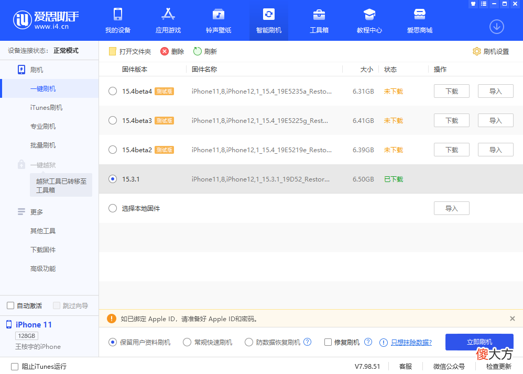This screenshot has width=523, height=374.
Task: Select firmware 15.3.1 radio button
Action: click(113, 179)
